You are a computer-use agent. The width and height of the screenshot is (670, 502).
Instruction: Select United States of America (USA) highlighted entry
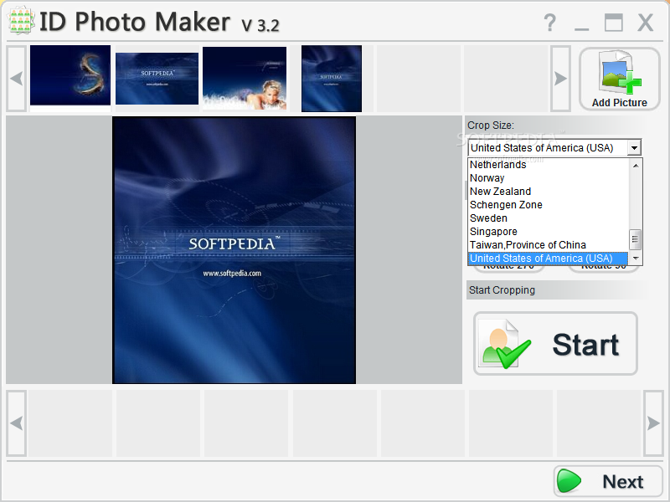pyautogui.click(x=549, y=259)
